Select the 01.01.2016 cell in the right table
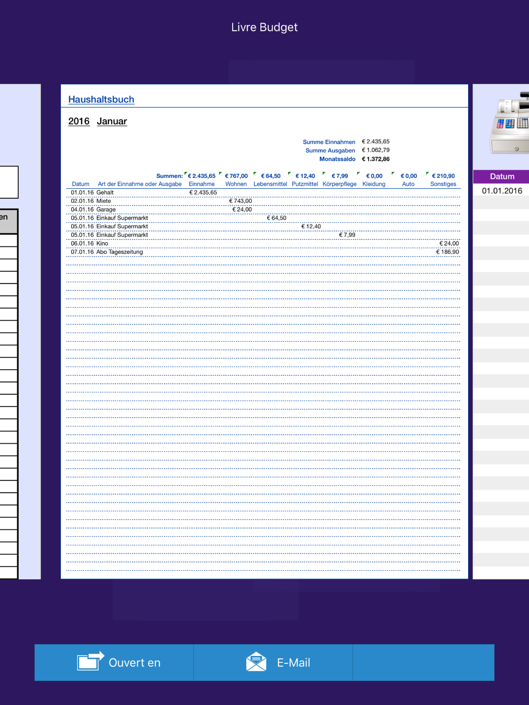The image size is (529, 705). 502,191
